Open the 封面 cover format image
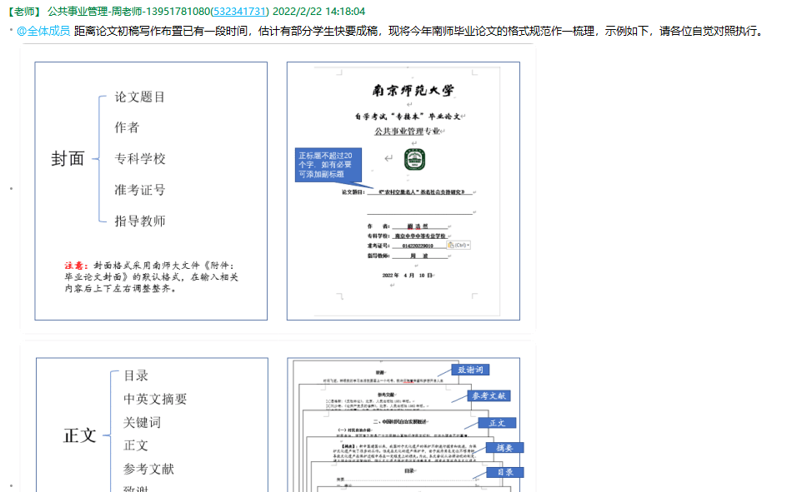Image resolution: width=787 pixels, height=492 pixels. [278, 189]
